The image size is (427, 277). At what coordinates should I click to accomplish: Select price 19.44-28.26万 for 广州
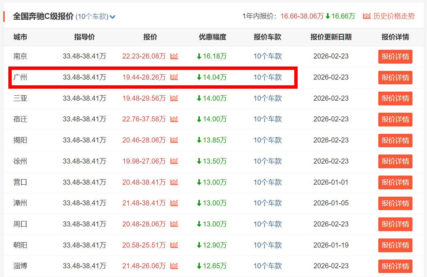144,77
